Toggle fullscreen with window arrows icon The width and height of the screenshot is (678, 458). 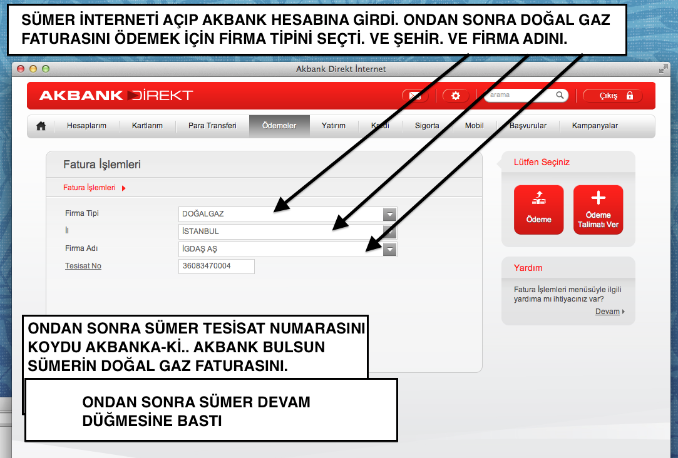[x=663, y=69]
